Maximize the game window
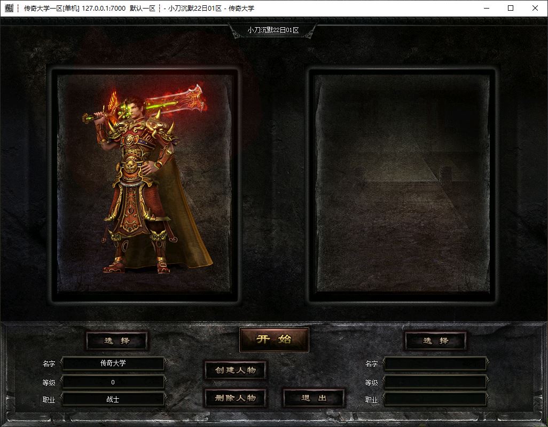 coord(511,8)
